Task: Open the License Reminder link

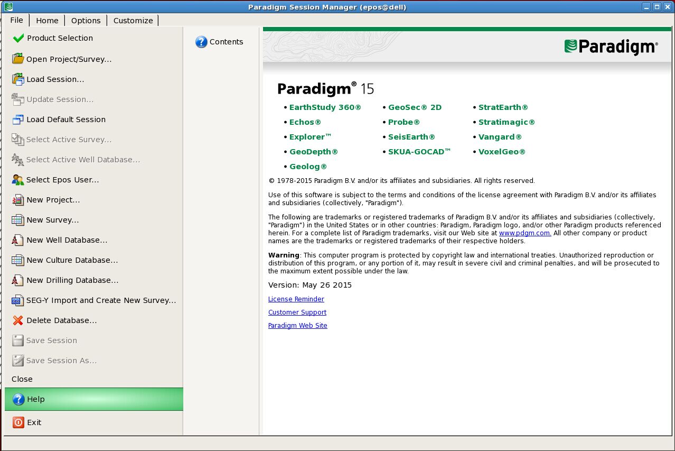Action: pos(296,299)
